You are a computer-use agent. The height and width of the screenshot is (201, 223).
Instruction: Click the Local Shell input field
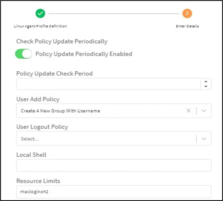point(114,165)
